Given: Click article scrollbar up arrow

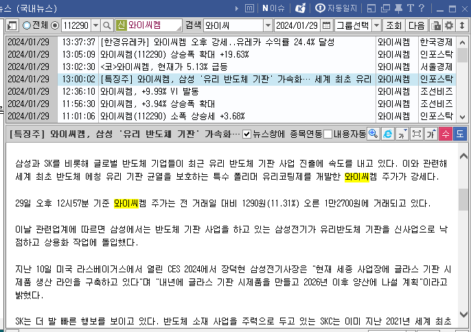Looking at the screenshot, I should 463,156.
